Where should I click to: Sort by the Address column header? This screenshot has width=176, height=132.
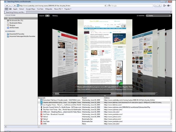tap(137, 98)
